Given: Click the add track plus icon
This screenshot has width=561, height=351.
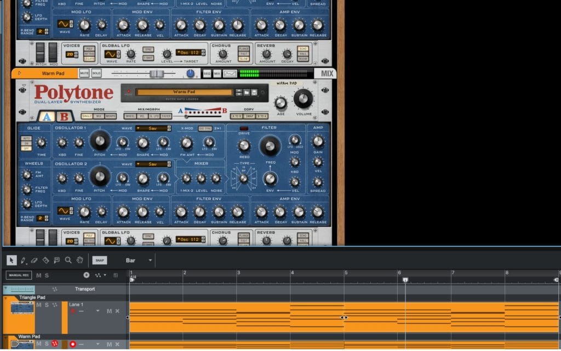Looking at the screenshot, I should click(86, 275).
